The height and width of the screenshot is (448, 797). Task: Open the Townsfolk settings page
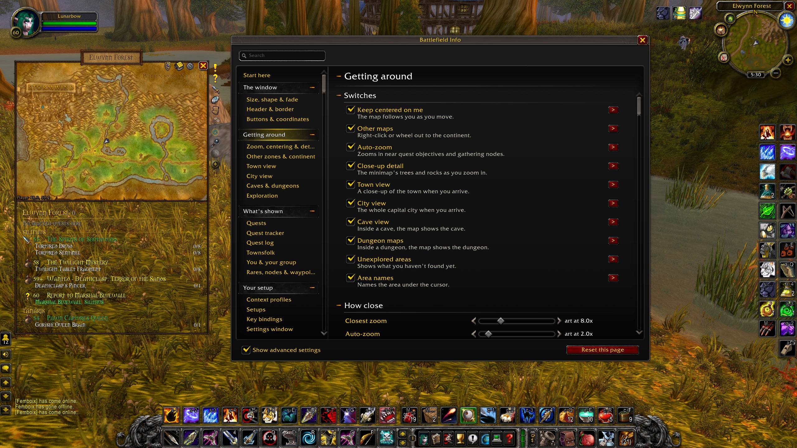click(x=261, y=253)
